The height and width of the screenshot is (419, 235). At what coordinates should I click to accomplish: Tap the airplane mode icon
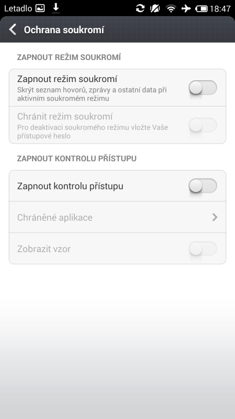[186, 9]
